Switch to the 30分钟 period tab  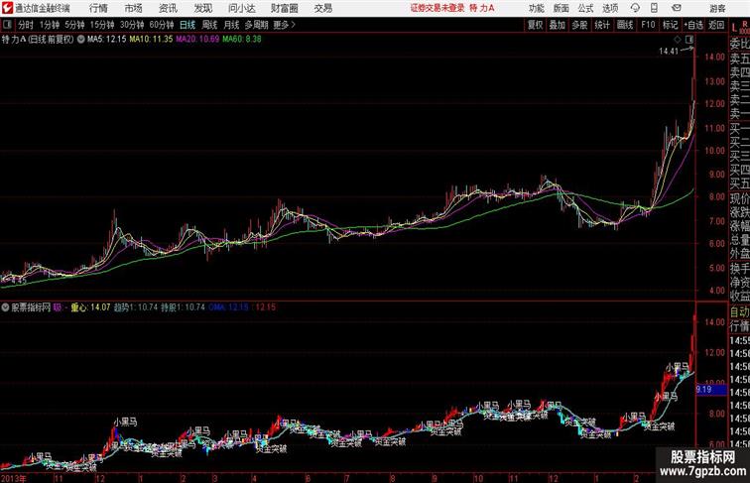click(x=132, y=25)
